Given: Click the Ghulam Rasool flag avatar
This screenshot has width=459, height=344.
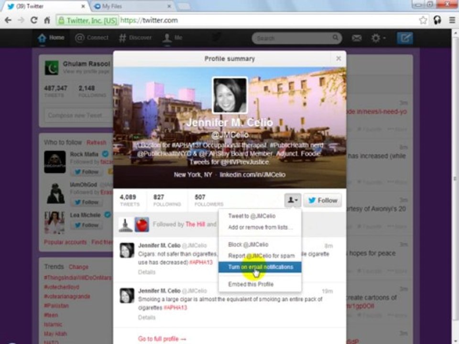Looking at the screenshot, I should click(x=52, y=68).
